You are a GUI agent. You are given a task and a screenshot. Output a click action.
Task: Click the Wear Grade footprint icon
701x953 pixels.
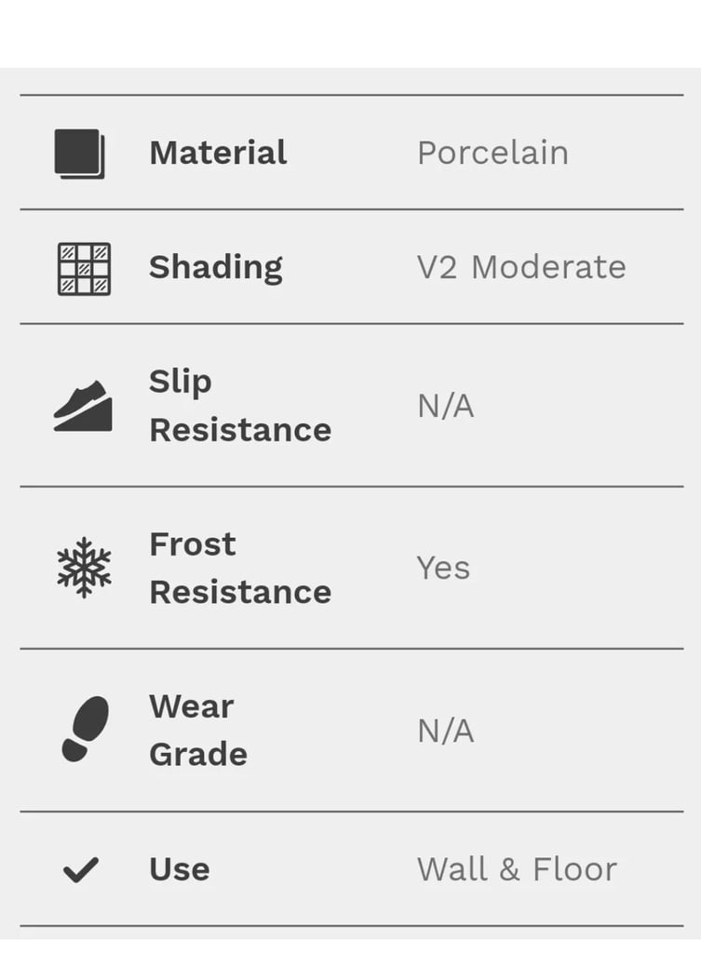85,729
